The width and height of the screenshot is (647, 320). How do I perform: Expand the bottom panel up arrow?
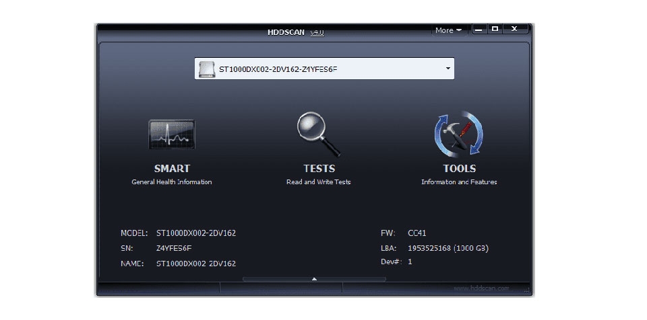click(x=314, y=279)
